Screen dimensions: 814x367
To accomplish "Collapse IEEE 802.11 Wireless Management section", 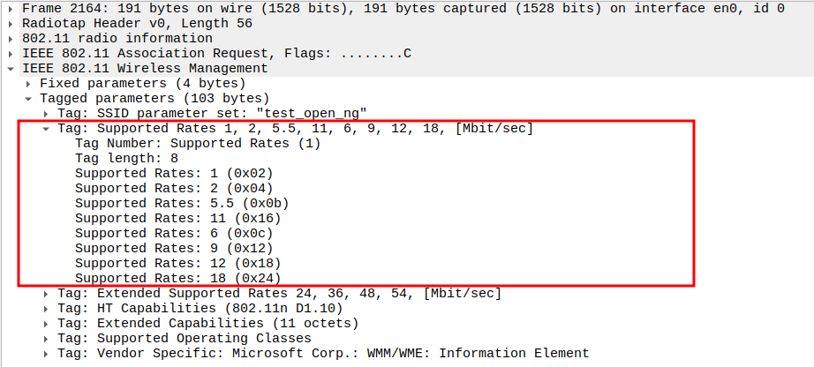I will [x=11, y=69].
